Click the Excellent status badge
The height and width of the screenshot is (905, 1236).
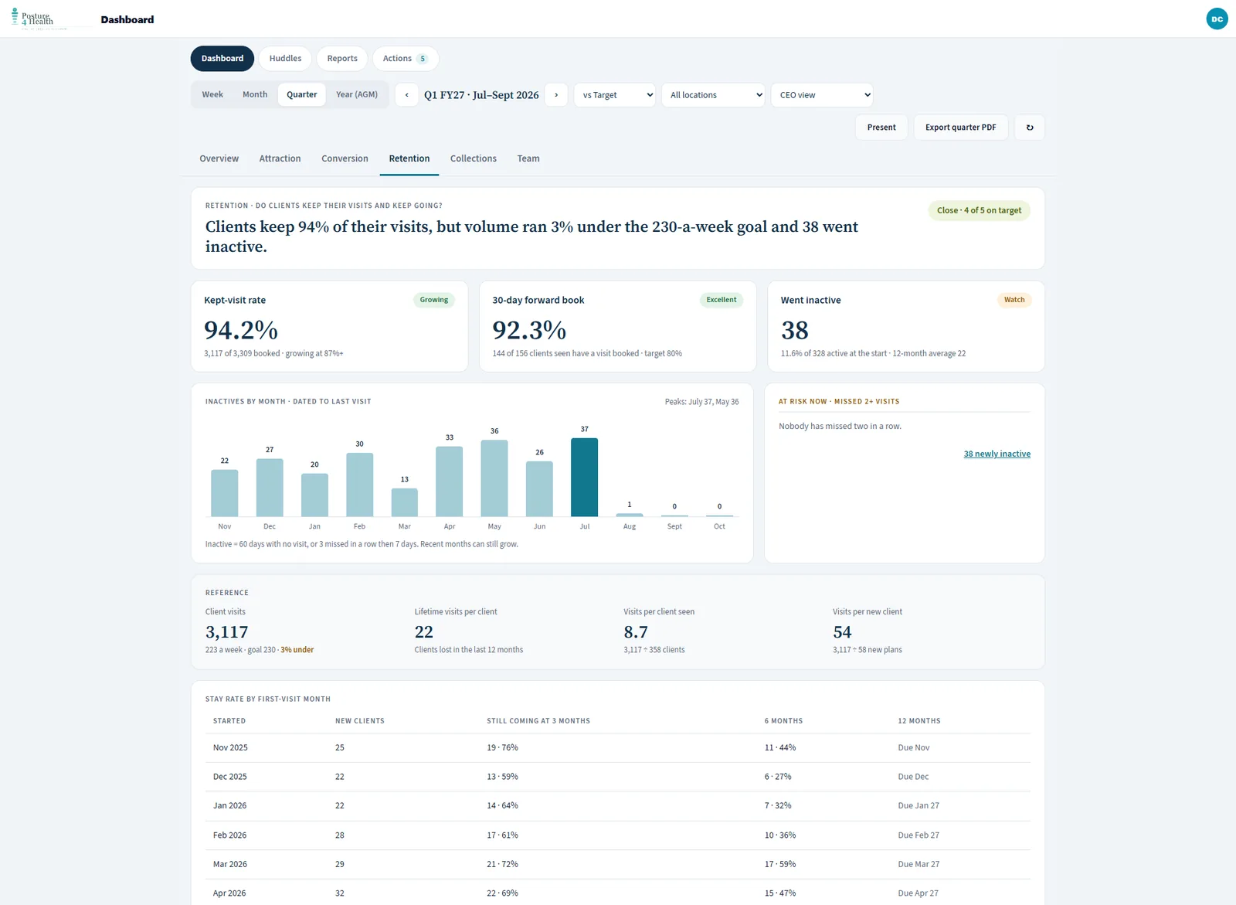(x=722, y=300)
